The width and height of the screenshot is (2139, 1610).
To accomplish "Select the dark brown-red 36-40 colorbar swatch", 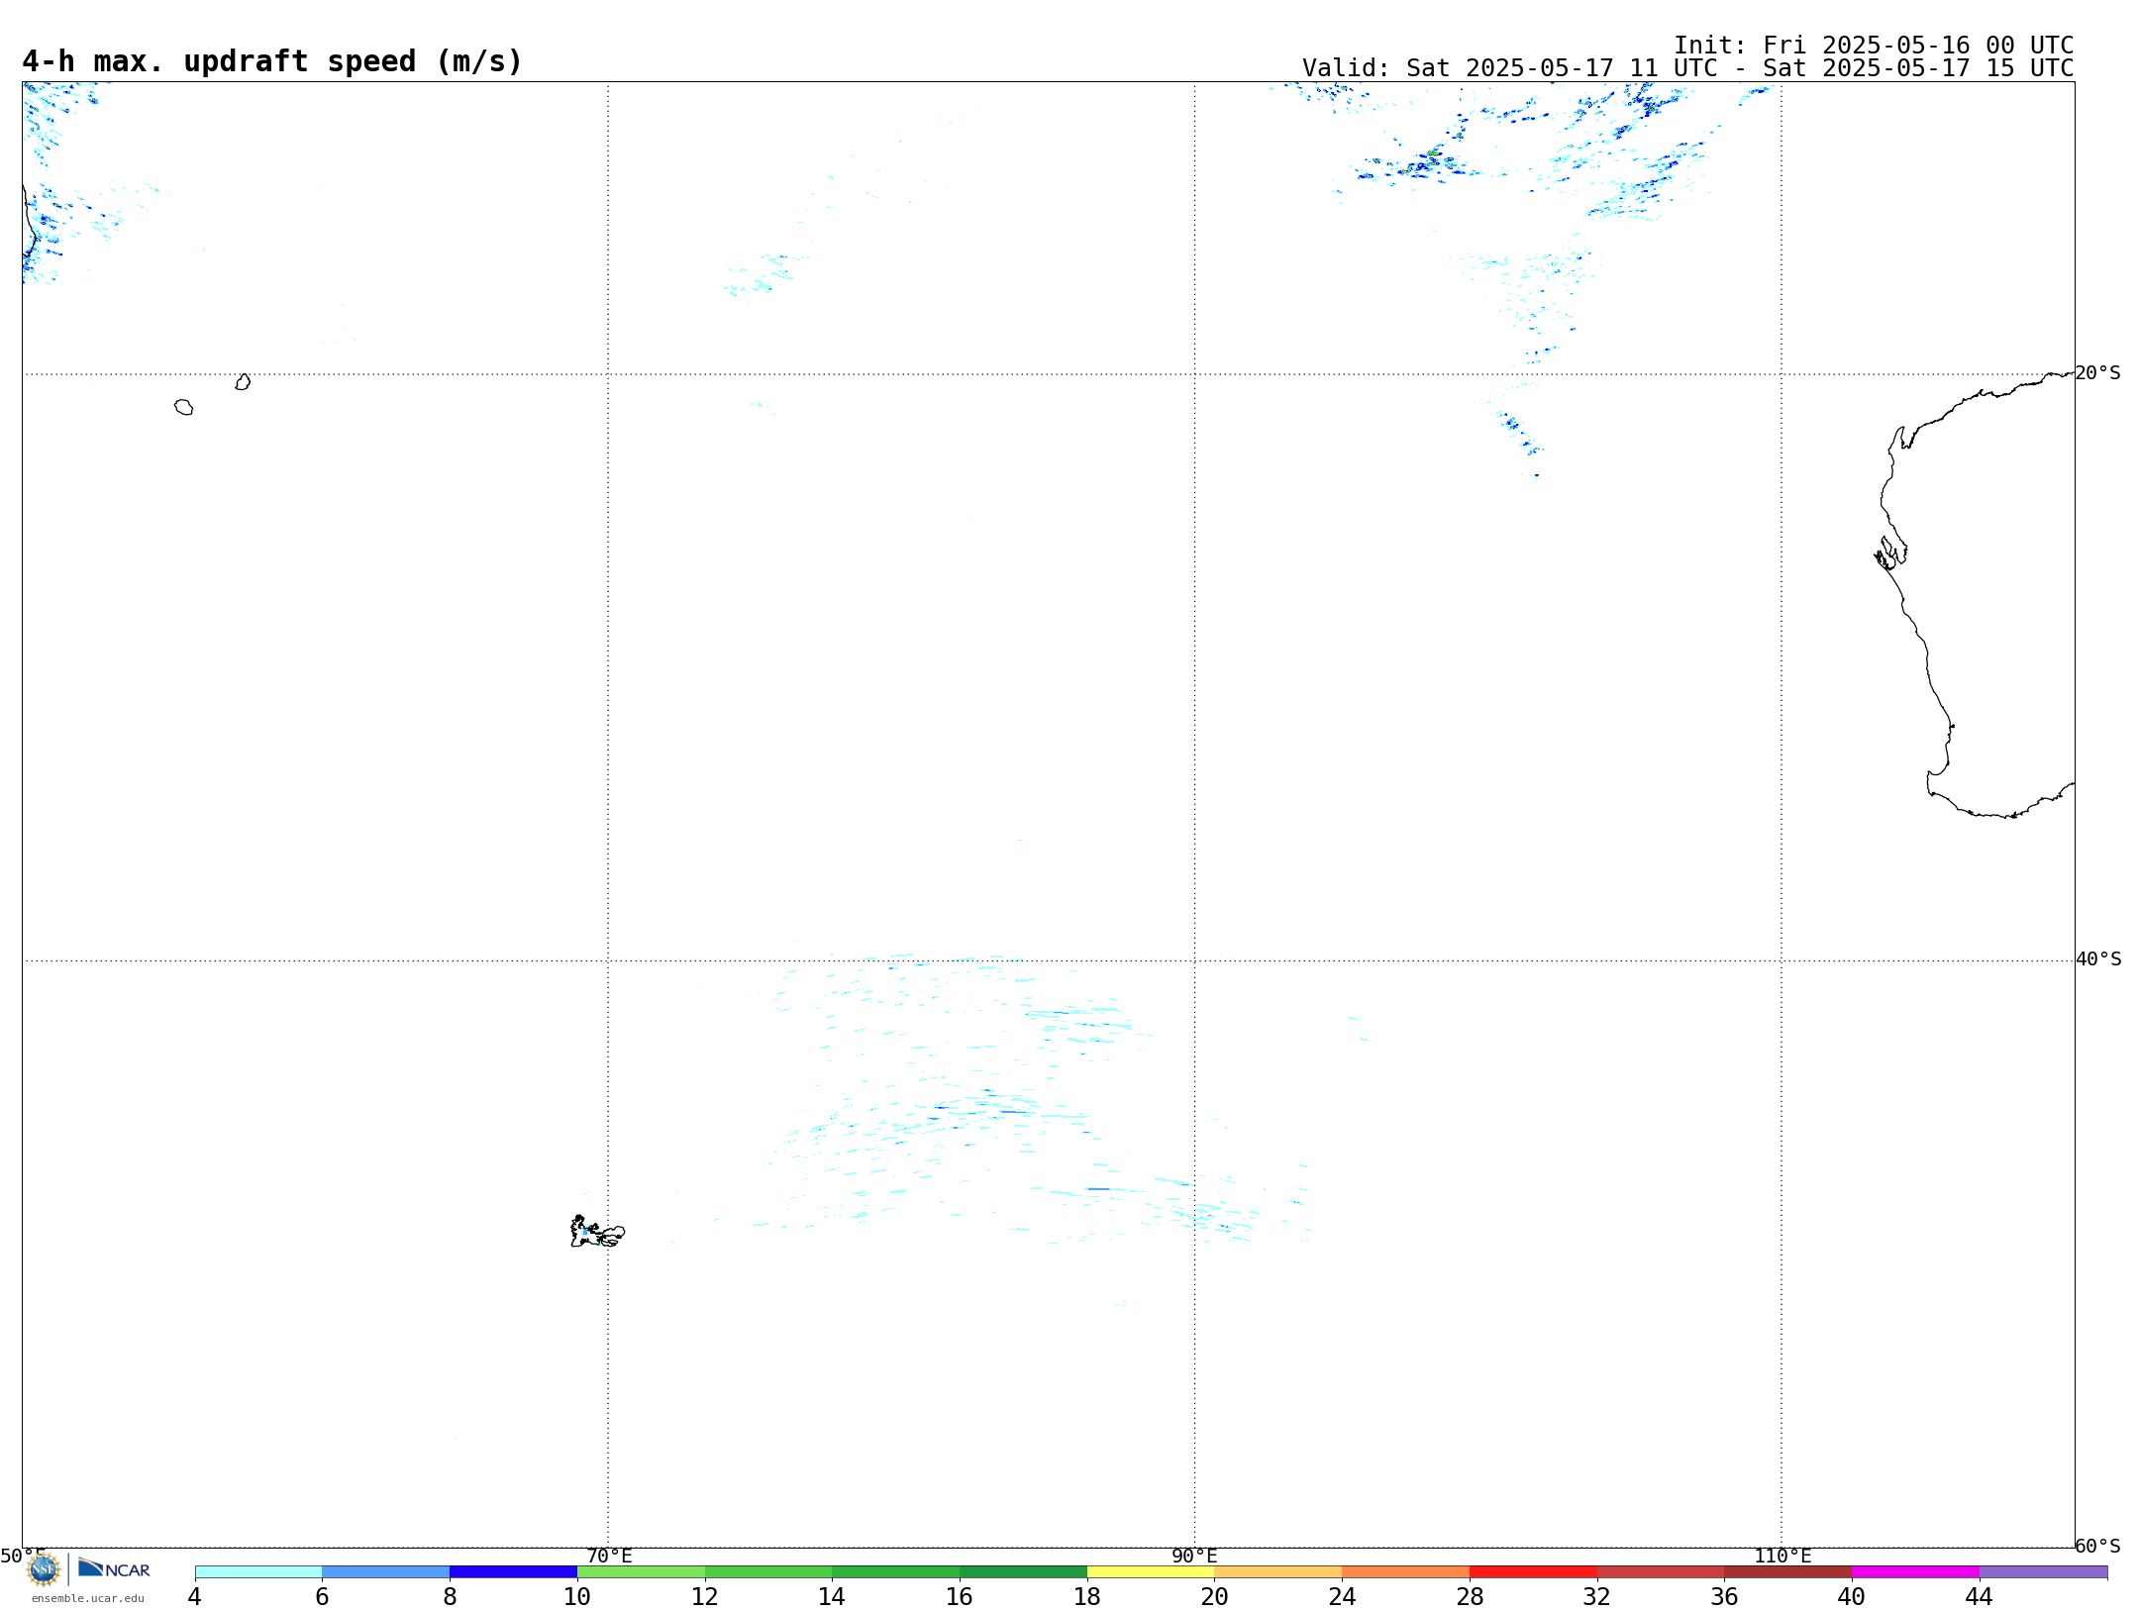I will [x=1788, y=1572].
